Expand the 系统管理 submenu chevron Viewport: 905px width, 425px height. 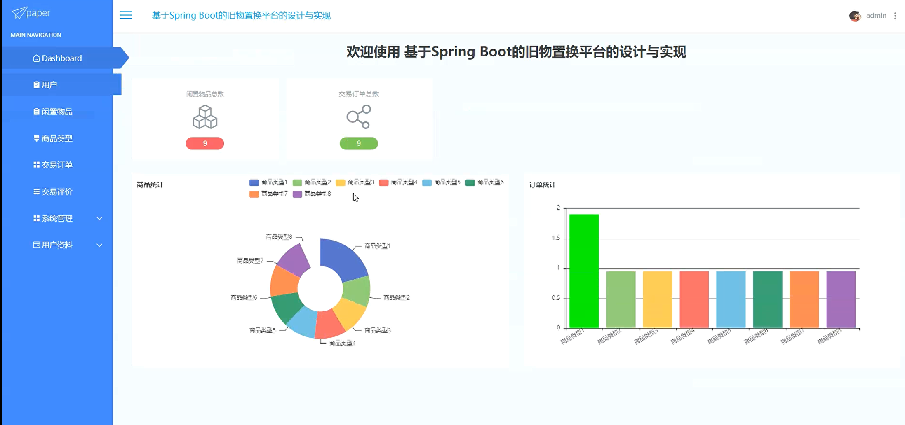click(x=99, y=218)
